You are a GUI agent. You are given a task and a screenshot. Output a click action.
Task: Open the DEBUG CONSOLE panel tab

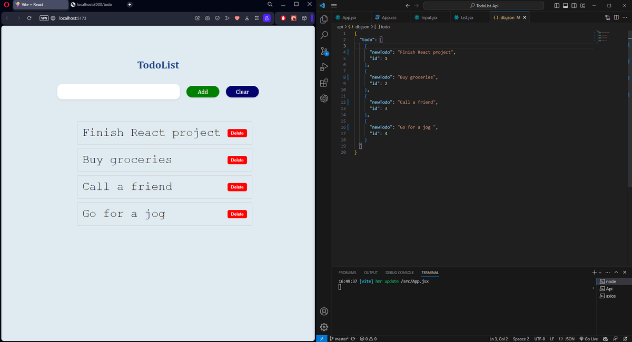click(x=400, y=273)
